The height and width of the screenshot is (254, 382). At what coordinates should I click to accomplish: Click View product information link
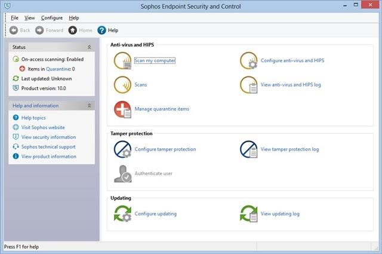coord(49,157)
